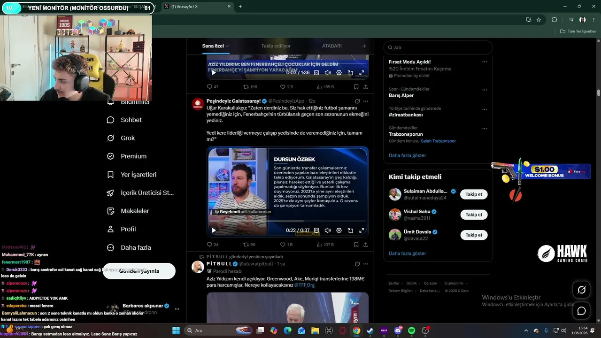Image resolution: width=601 pixels, height=338 pixels.
Task: Follow Vishal Sahu with Takip et
Action: pos(474,215)
